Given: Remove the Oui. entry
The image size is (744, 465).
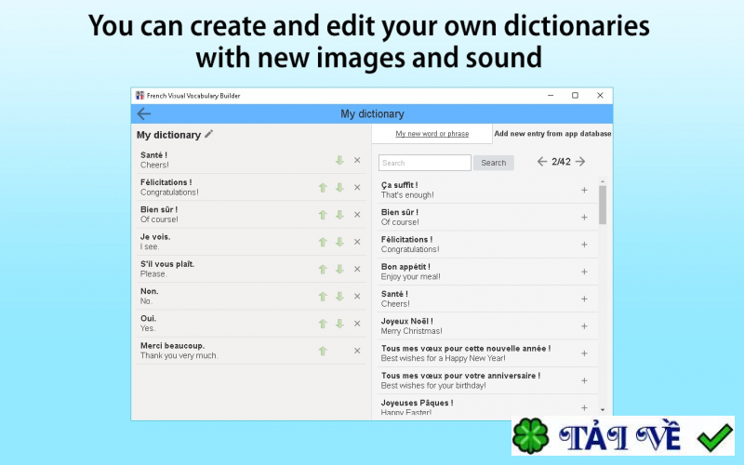Looking at the screenshot, I should (x=357, y=324).
